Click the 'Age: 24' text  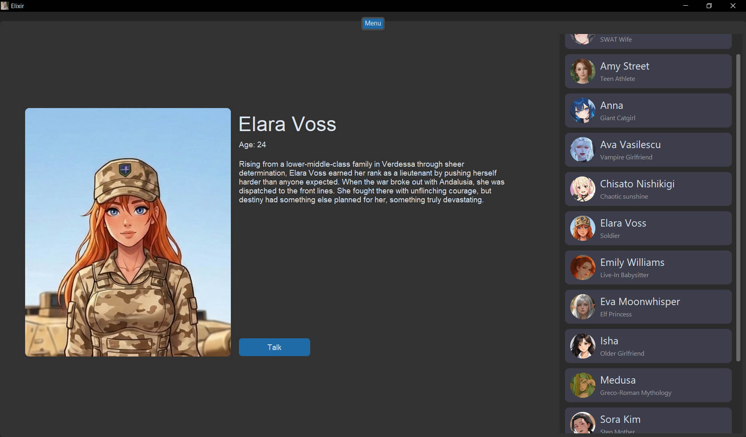coord(252,145)
